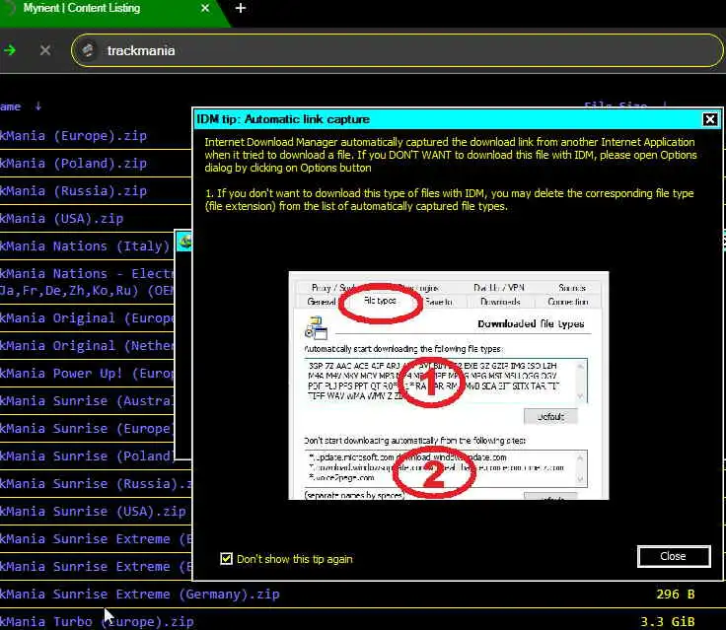The height and width of the screenshot is (630, 726).
Task: Open kMania (USA).zip link
Action: pos(61,219)
